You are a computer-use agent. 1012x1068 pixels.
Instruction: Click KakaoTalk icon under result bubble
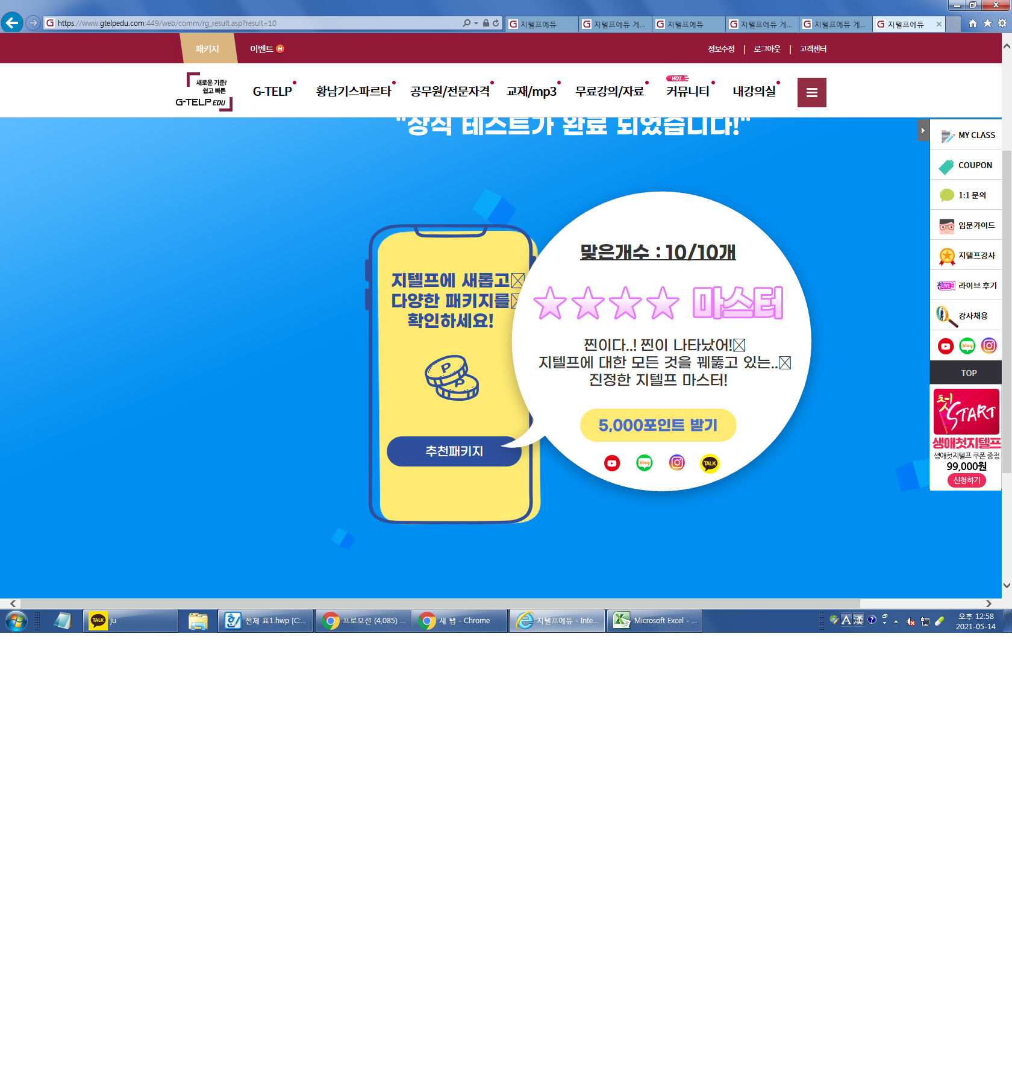tap(710, 463)
